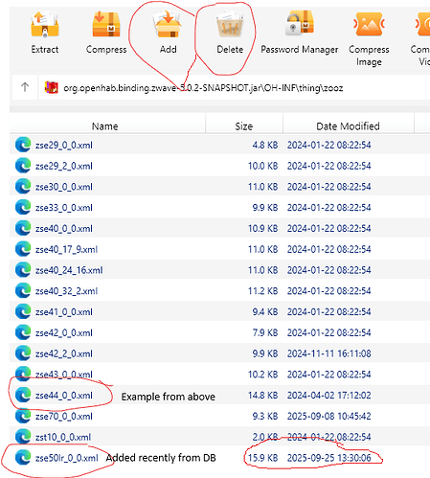Sort files by Size column
This screenshot has width=430, height=478.
[x=244, y=126]
